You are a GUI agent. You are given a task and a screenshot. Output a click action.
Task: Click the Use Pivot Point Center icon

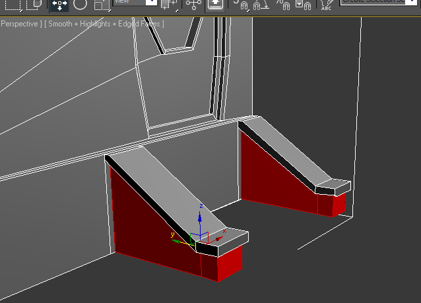tap(170, 5)
